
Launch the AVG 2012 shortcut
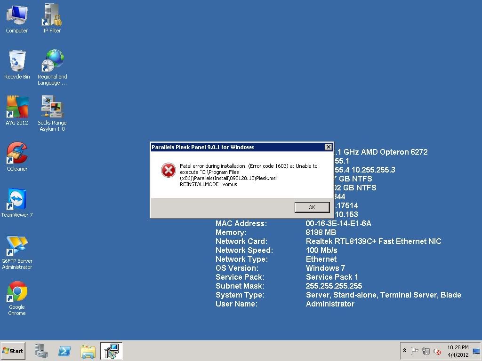(x=17, y=110)
